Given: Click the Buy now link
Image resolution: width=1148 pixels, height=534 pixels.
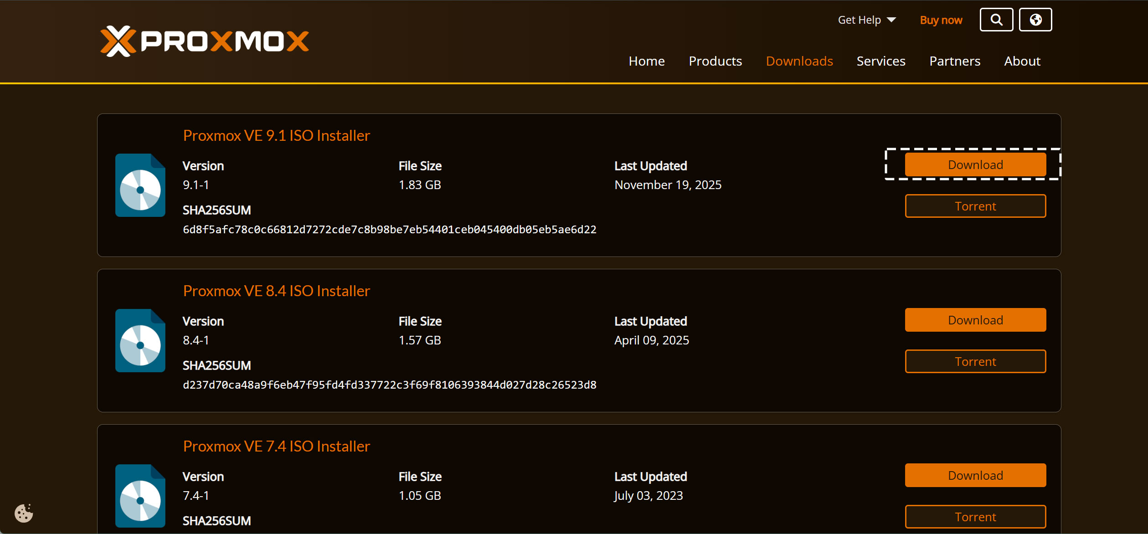Looking at the screenshot, I should pos(941,20).
